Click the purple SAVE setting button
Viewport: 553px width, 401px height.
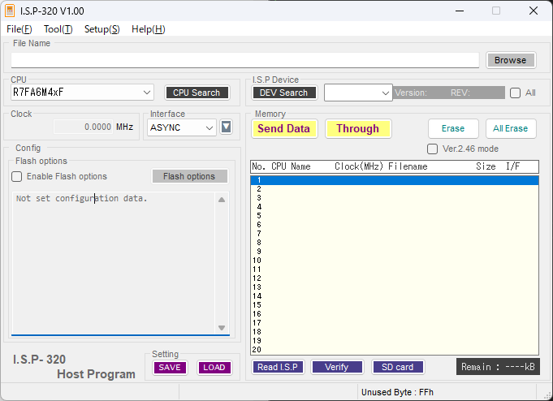coord(170,367)
